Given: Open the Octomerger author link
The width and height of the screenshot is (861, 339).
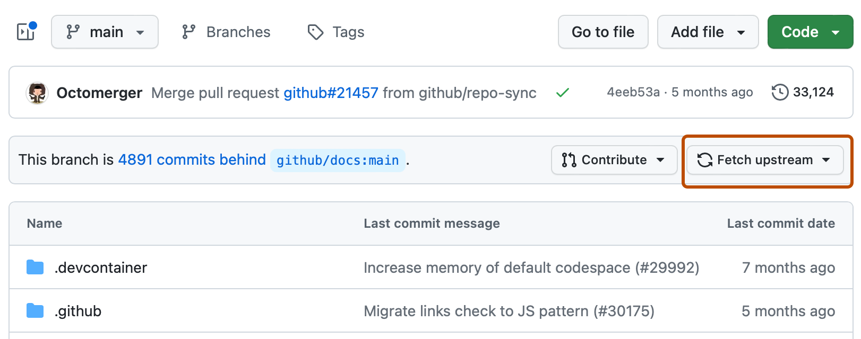Looking at the screenshot, I should click(x=99, y=93).
